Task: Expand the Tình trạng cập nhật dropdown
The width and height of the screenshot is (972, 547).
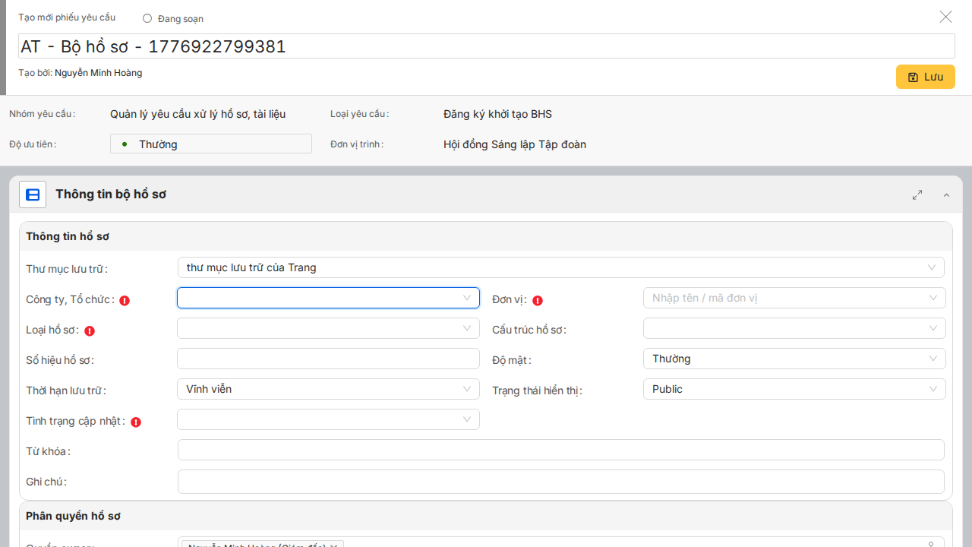Action: click(328, 419)
